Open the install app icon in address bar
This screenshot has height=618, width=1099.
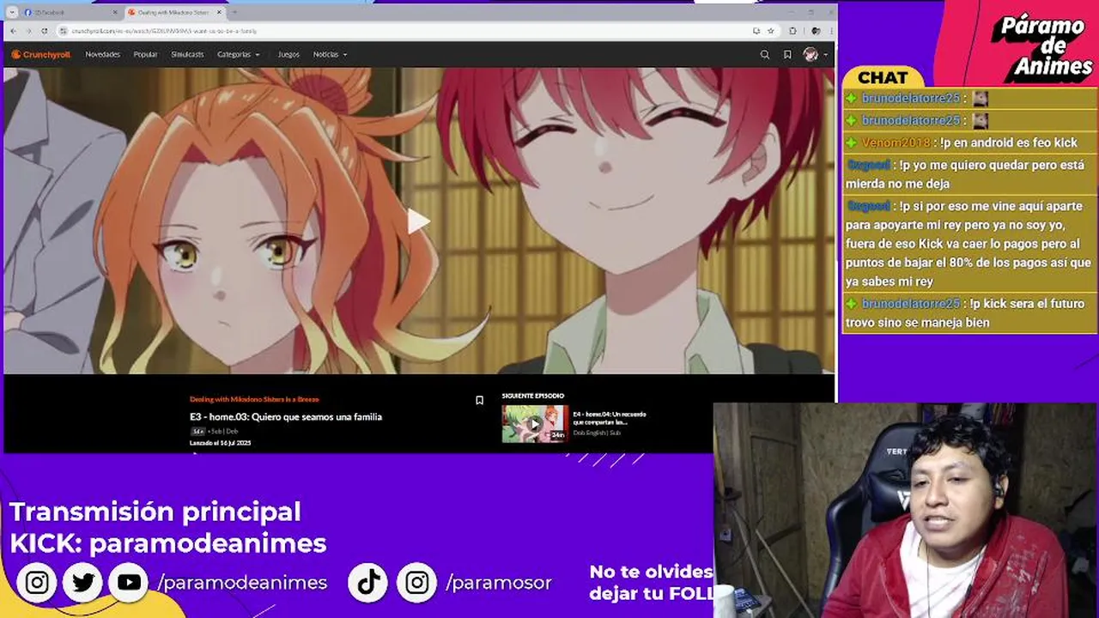(756, 31)
